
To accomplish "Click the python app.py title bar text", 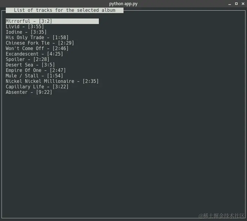I will pyautogui.click(x=123, y=4).
